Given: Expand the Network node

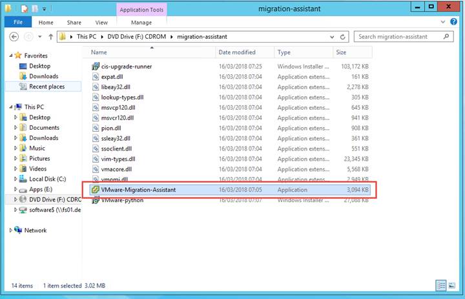Looking at the screenshot, I should pyautogui.click(x=11, y=230).
